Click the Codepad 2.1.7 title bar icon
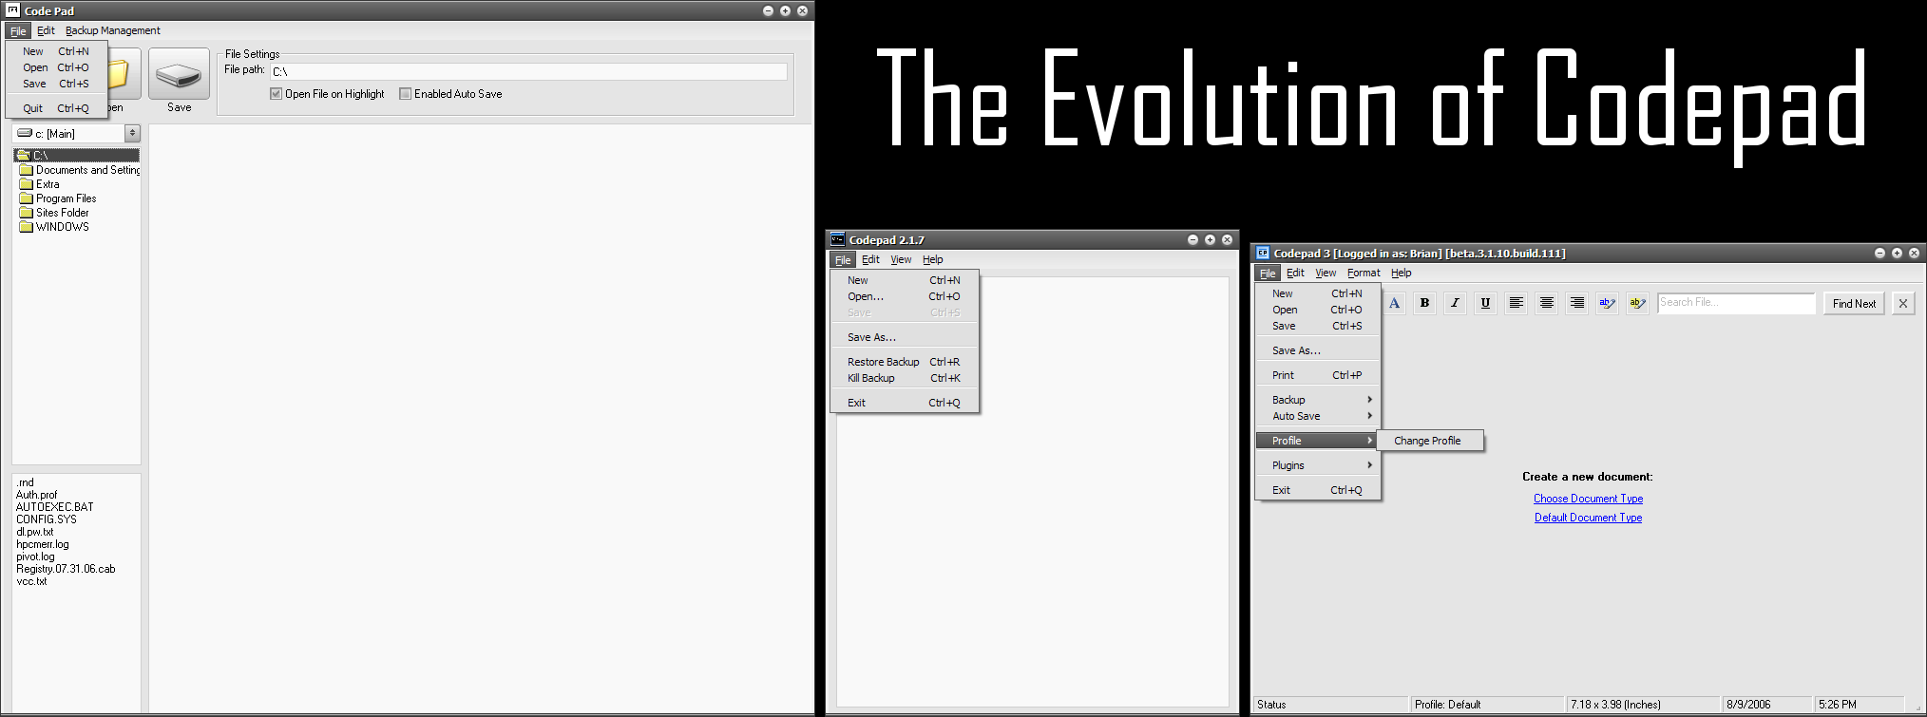 837,239
